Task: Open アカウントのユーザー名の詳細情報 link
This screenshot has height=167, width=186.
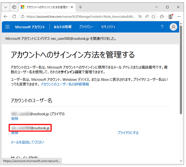Action: [x=65, y=84]
